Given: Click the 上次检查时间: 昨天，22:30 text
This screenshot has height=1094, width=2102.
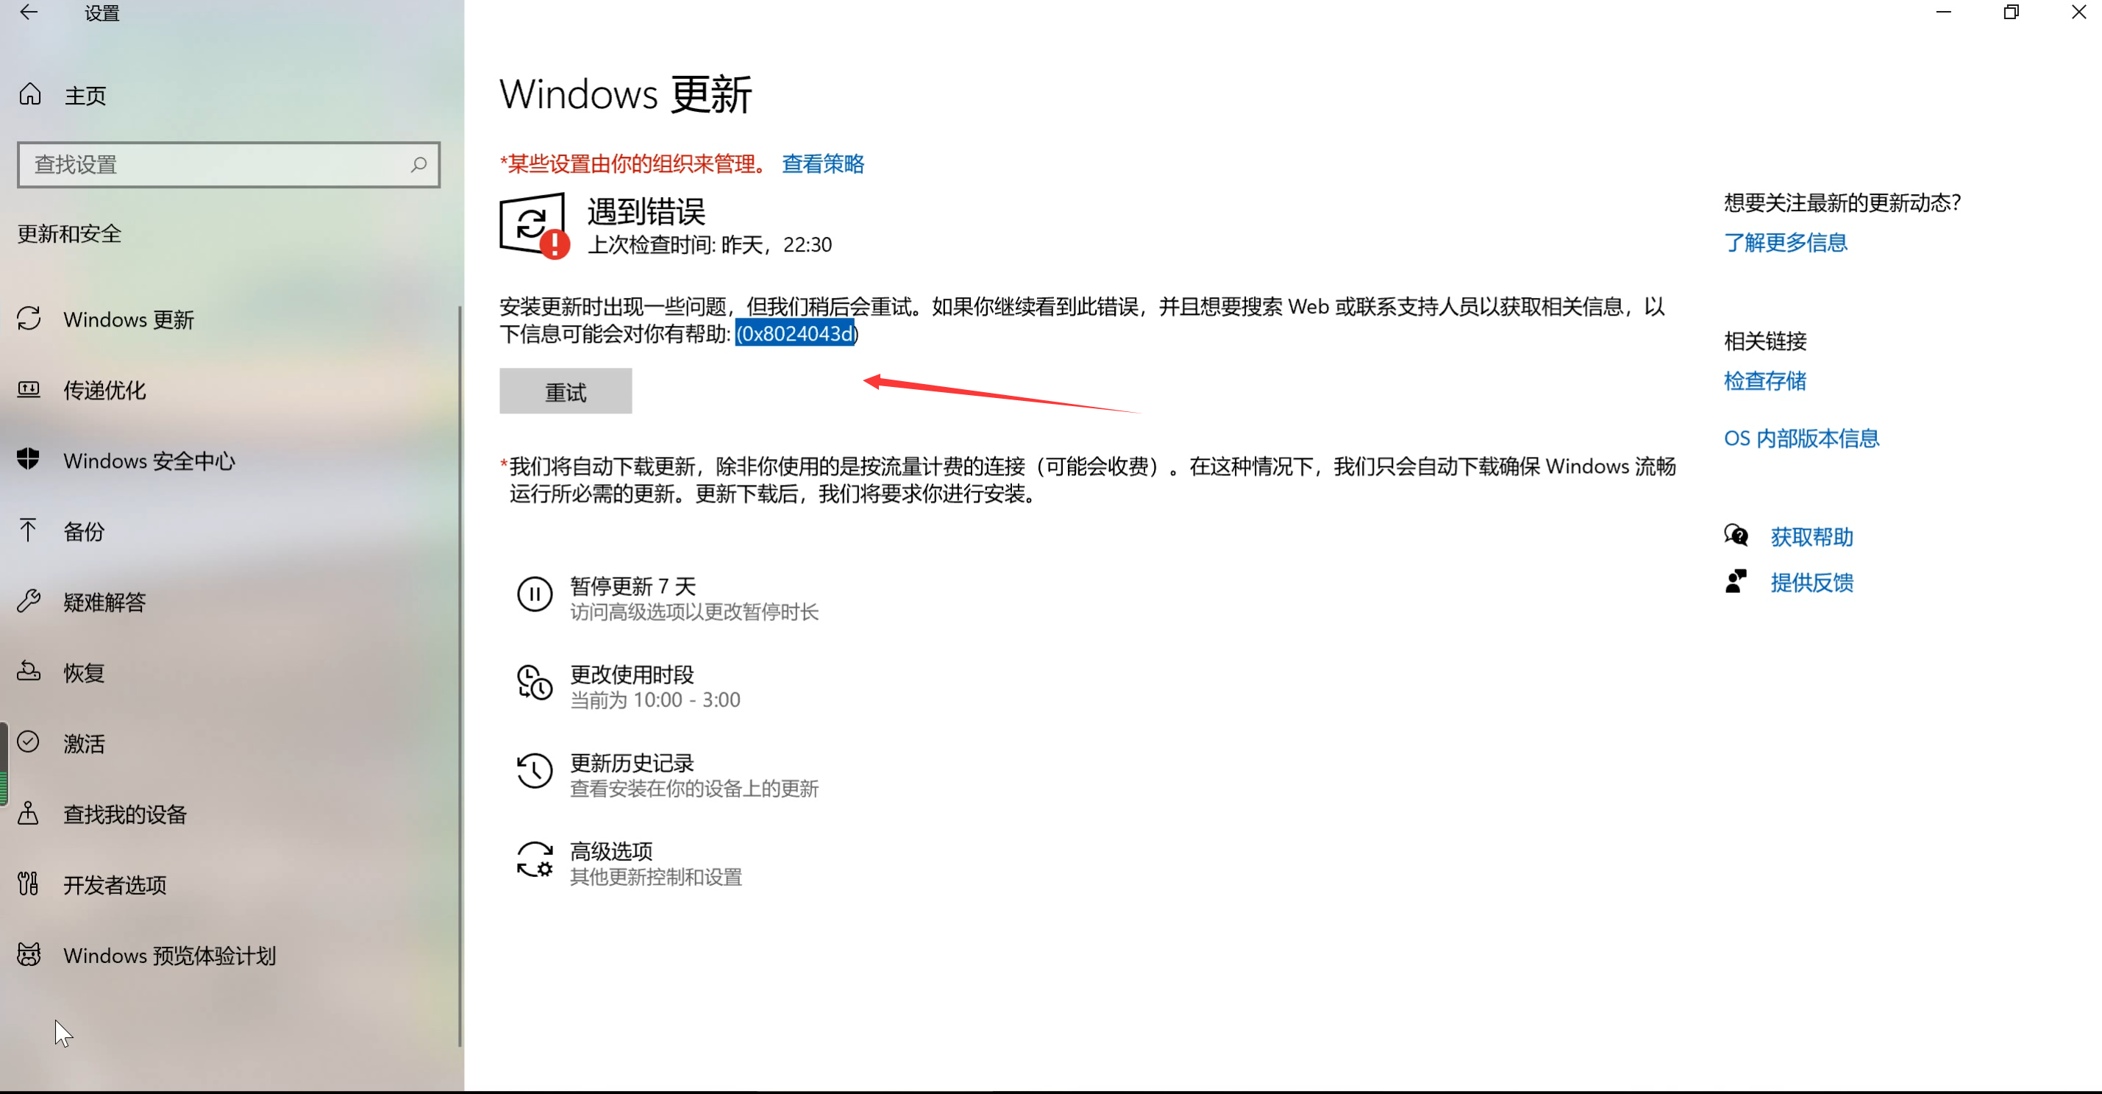Looking at the screenshot, I should 709,245.
